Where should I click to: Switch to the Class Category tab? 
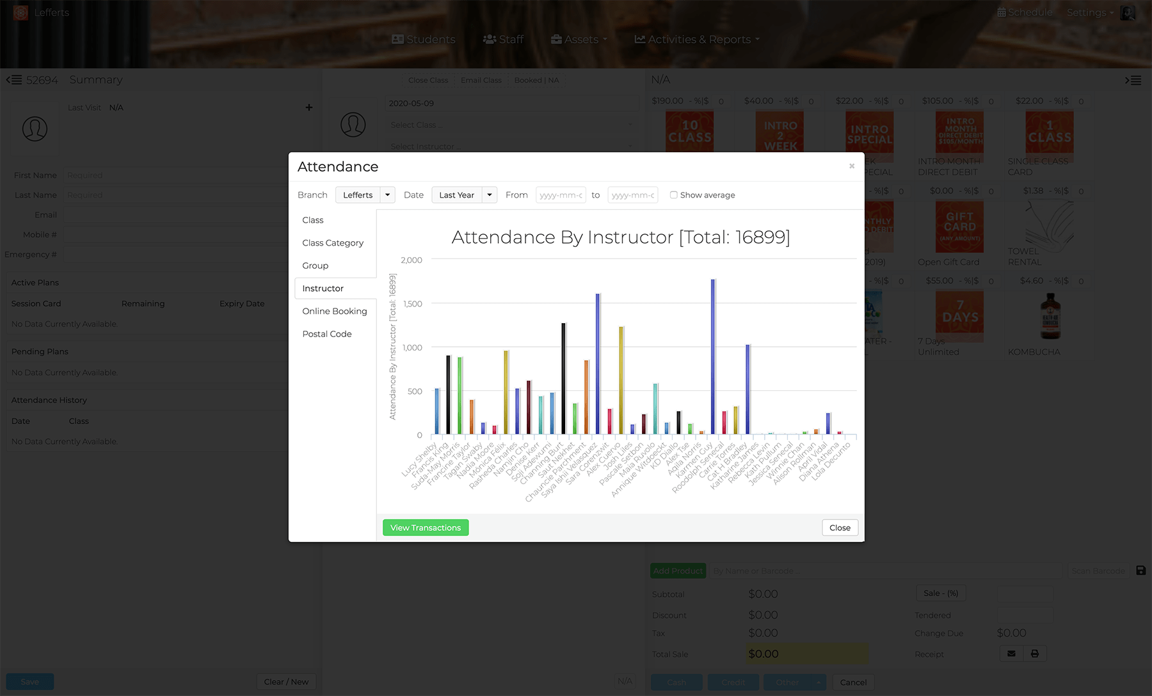(333, 243)
